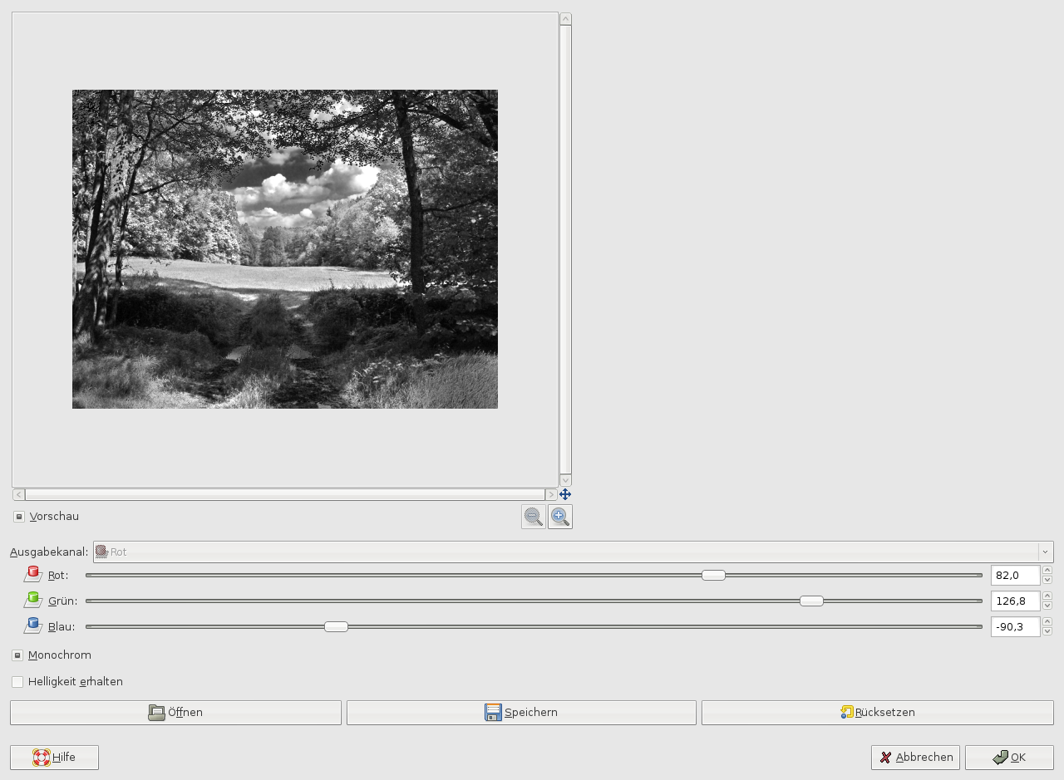
Task: Click the blue channel cylinder icon
Action: (33, 625)
